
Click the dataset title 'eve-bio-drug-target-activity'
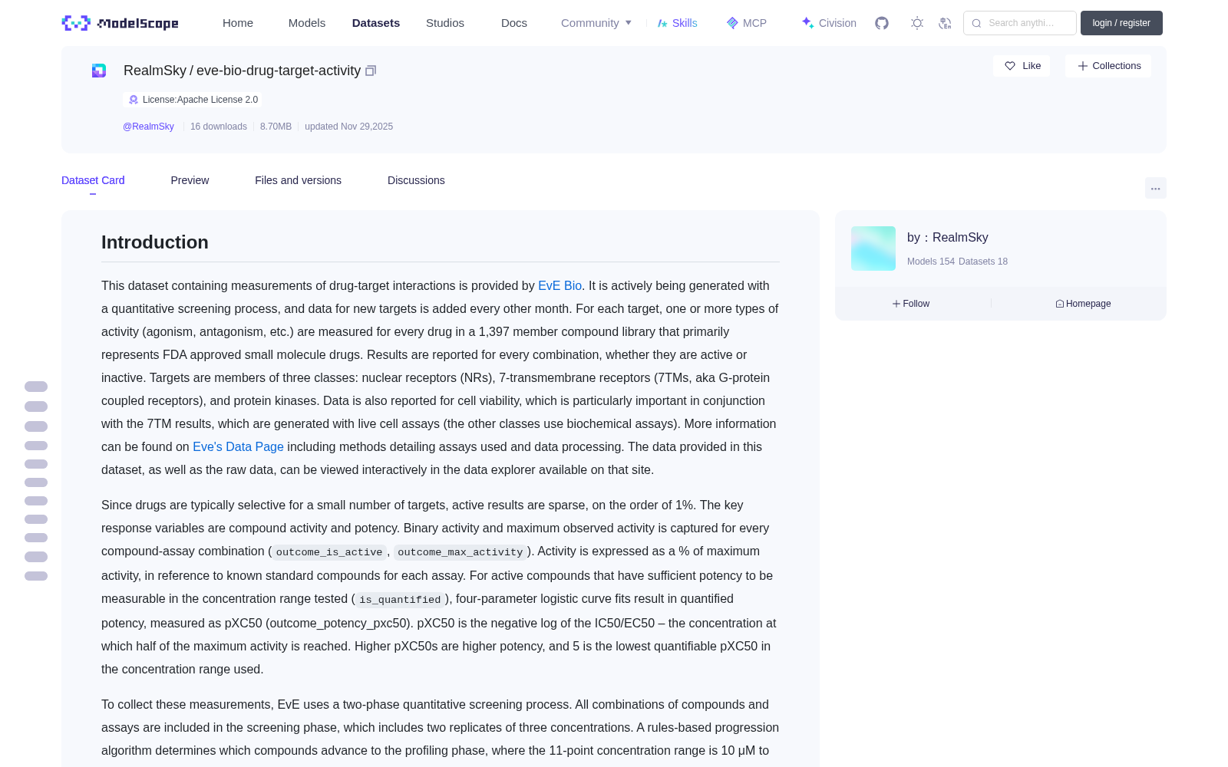coord(279,71)
